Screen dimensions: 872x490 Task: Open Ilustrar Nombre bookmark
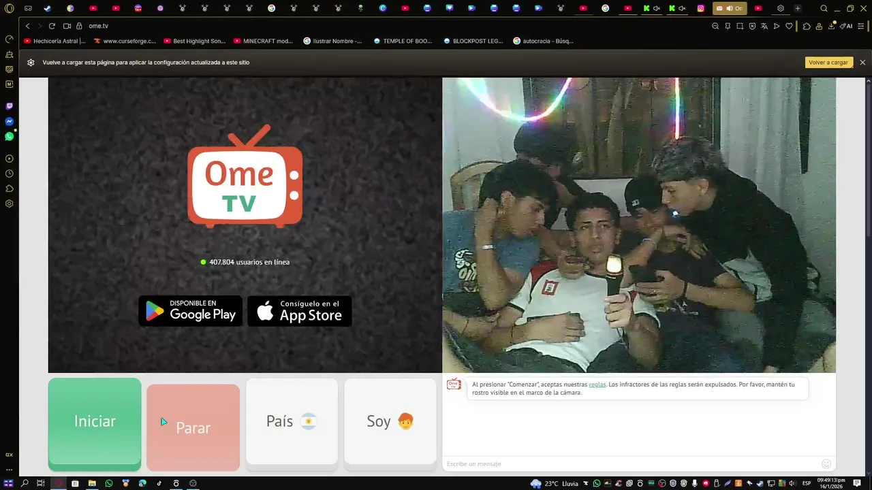[x=334, y=41]
